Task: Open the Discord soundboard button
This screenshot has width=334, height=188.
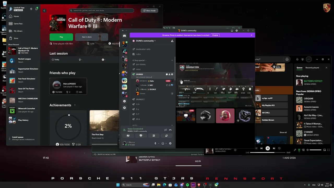Action: coord(166,136)
